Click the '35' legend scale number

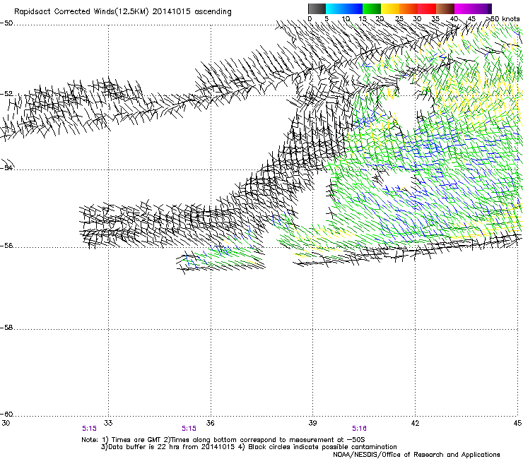pos(435,19)
